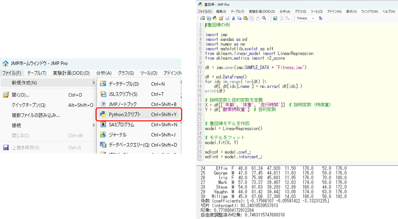Open ウィンドウ(W) menu in script window
This screenshot has height=219, width=398.
pos(370,12)
